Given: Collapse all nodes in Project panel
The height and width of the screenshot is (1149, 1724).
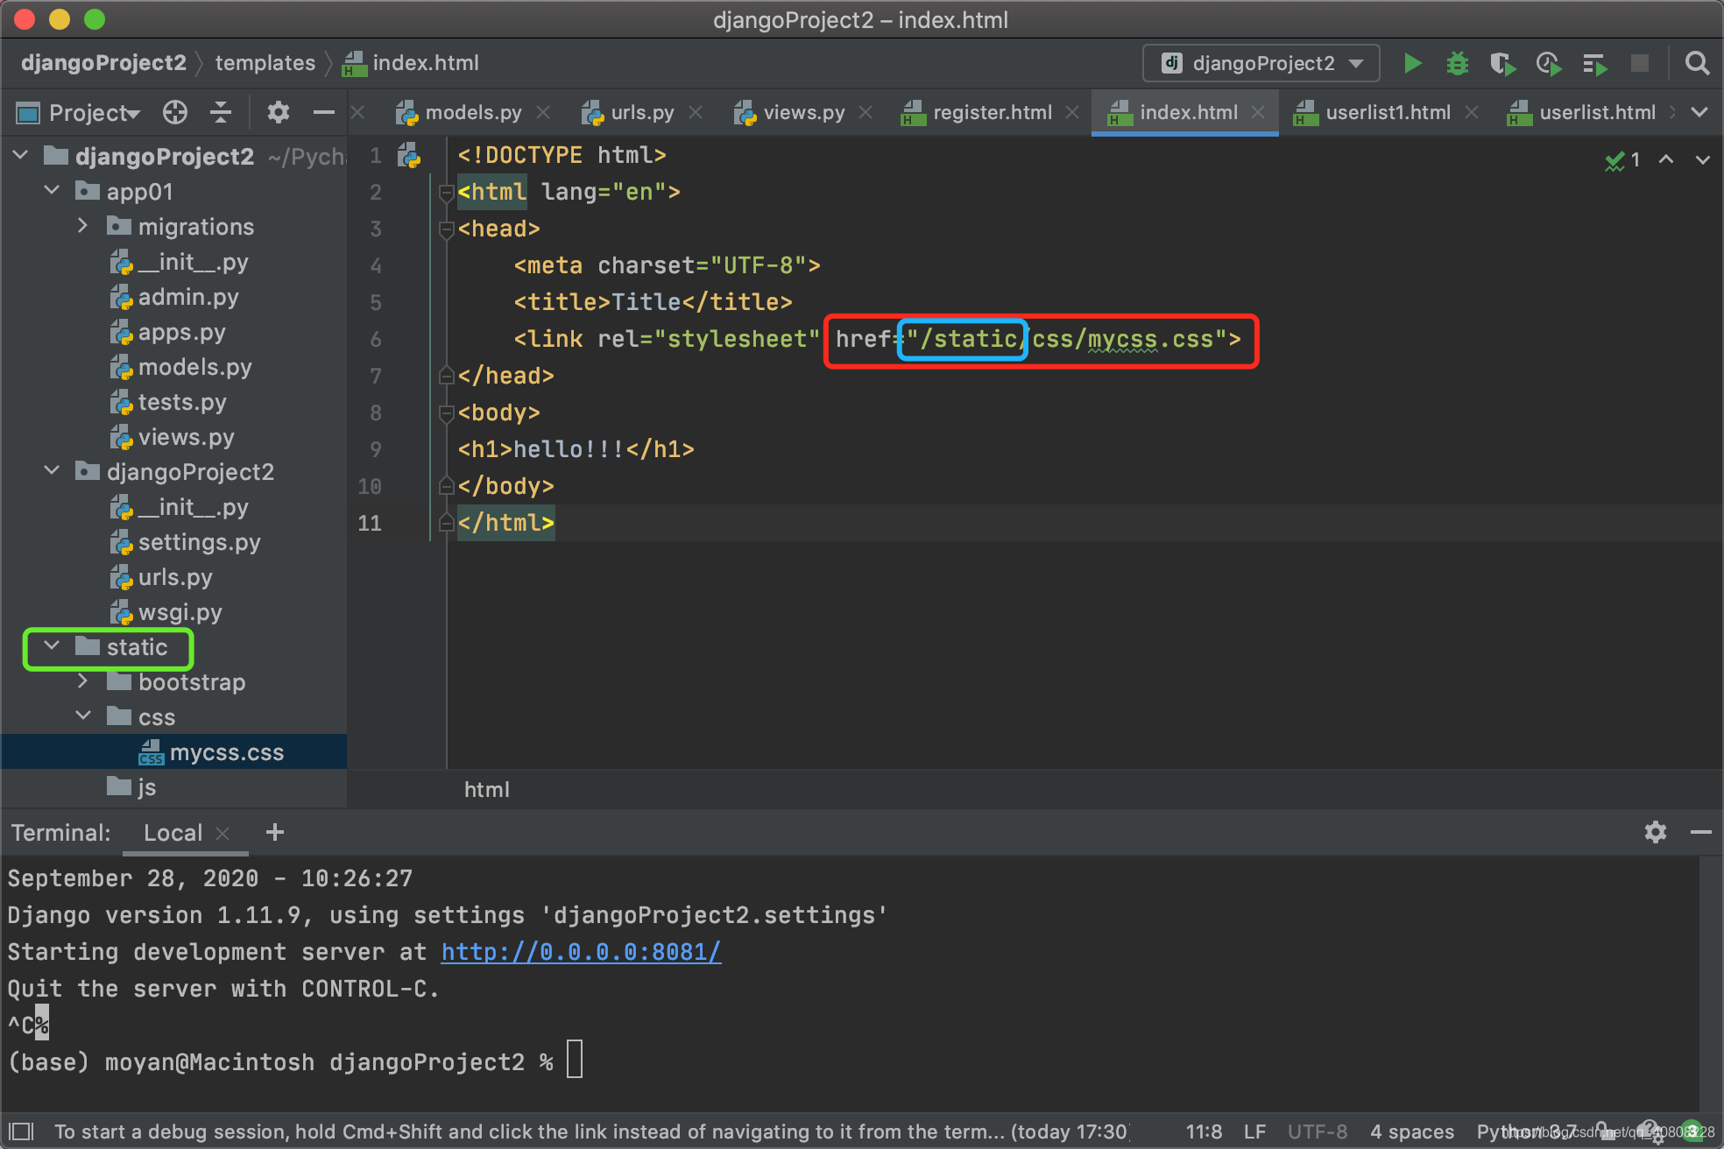Looking at the screenshot, I should 221,112.
